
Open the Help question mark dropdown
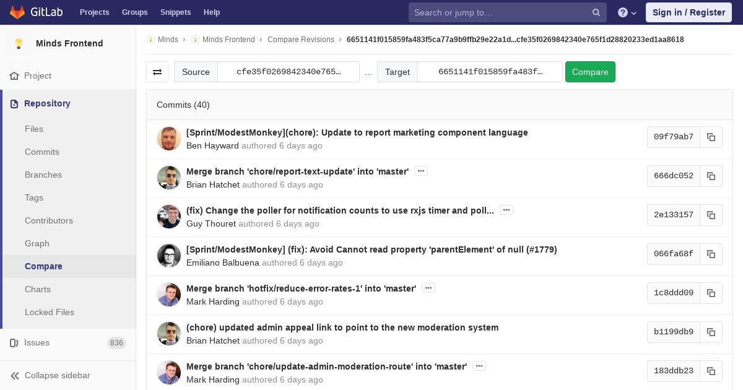click(627, 12)
